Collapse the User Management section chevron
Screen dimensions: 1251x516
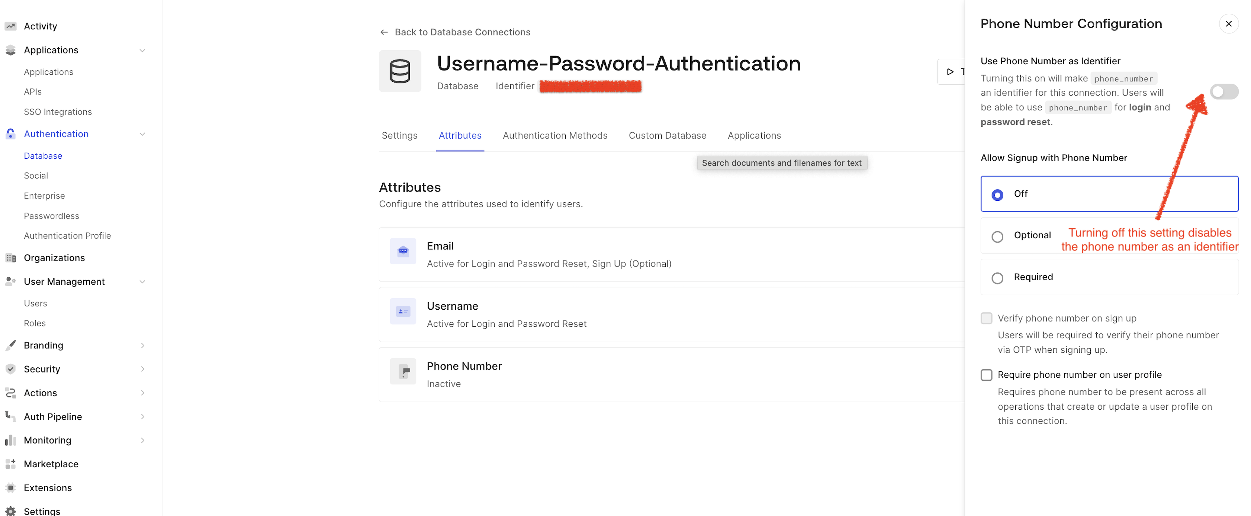tap(142, 282)
